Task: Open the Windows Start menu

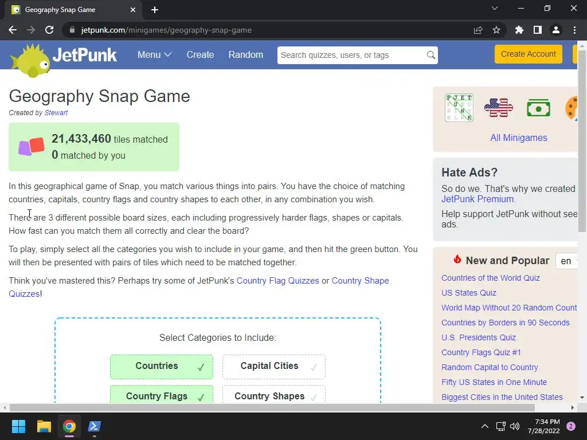Action: [18, 426]
